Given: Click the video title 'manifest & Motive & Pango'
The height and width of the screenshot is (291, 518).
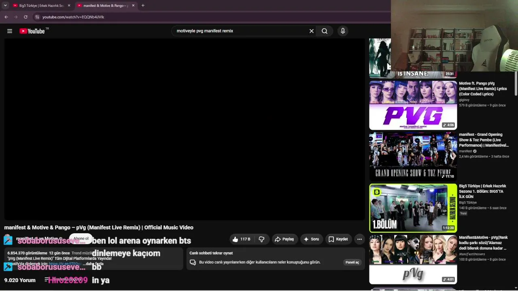Looking at the screenshot, I should click(99, 228).
